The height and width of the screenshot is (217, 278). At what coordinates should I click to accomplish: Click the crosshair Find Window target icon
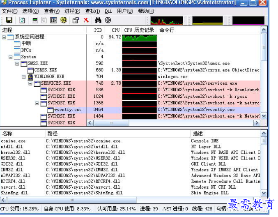pos(108,20)
